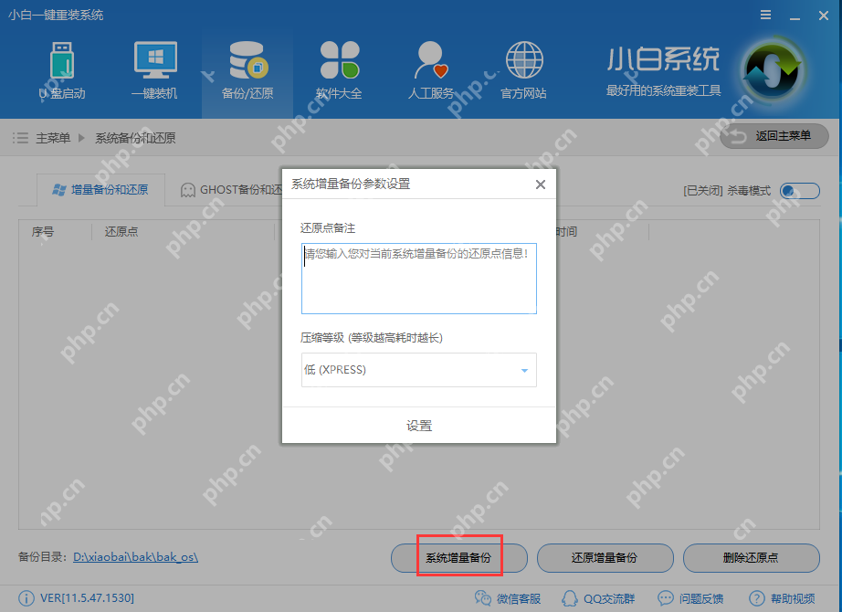Click the VER[11.5.47.1530] version text
842x612 pixels.
(x=87, y=598)
